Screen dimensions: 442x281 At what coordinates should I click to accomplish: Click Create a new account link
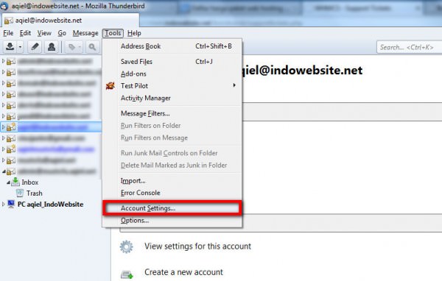[183, 272]
